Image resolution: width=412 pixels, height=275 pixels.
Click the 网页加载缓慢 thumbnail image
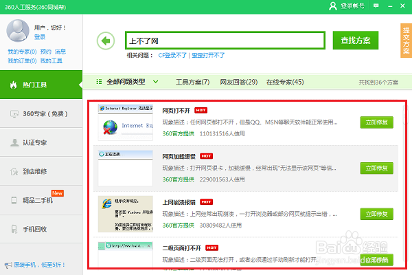click(x=126, y=168)
